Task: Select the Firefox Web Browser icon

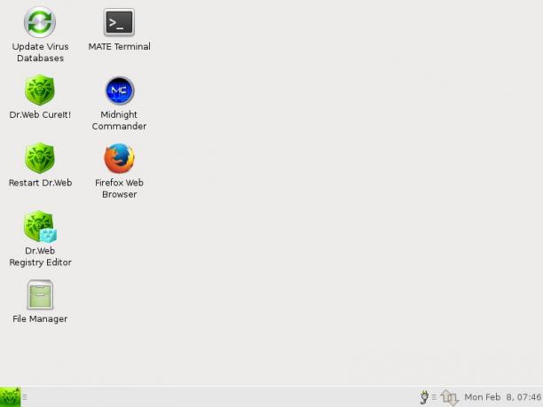Action: tap(119, 158)
